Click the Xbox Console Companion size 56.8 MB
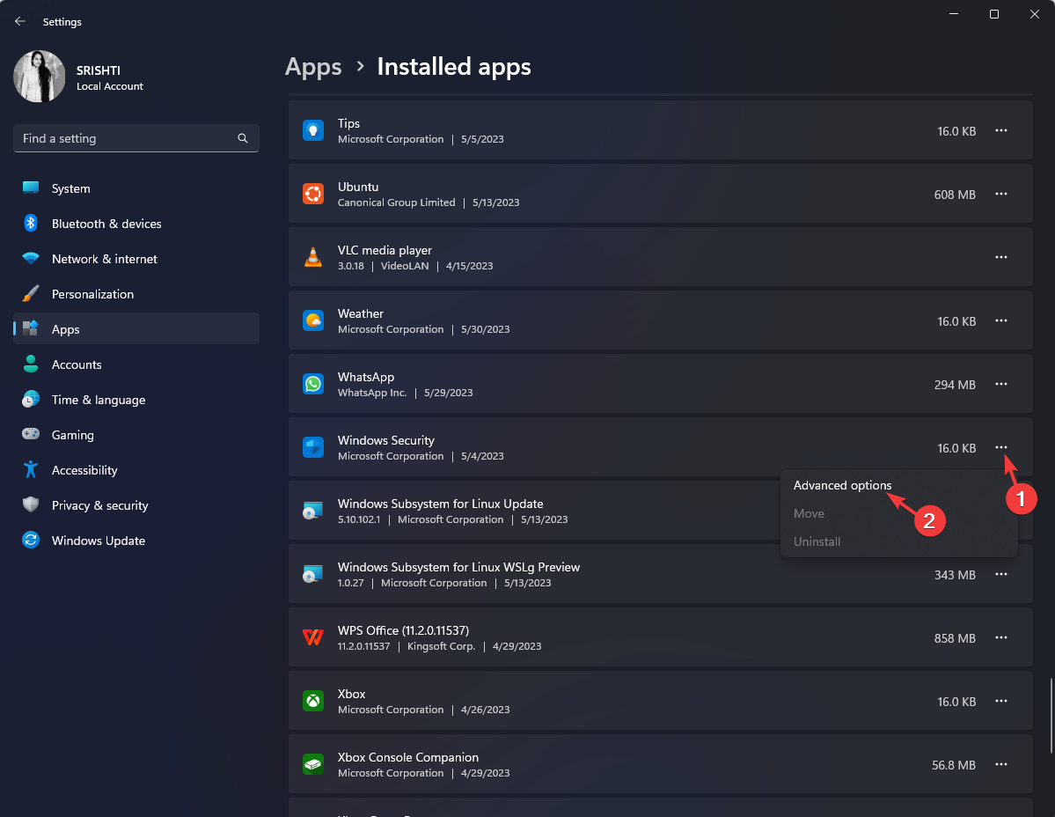Viewport: 1055px width, 817px height. pyautogui.click(x=954, y=765)
